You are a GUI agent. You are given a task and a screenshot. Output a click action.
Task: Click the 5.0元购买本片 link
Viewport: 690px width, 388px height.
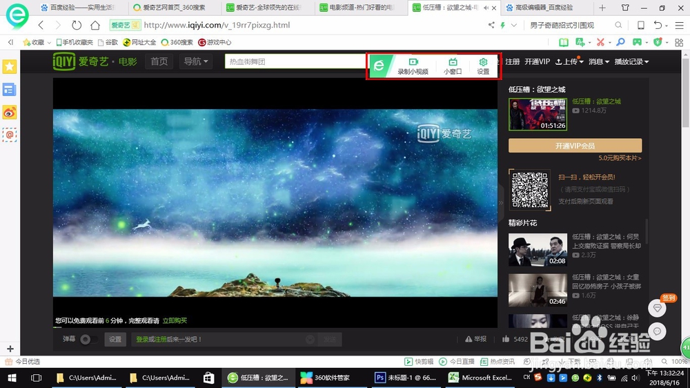620,157
